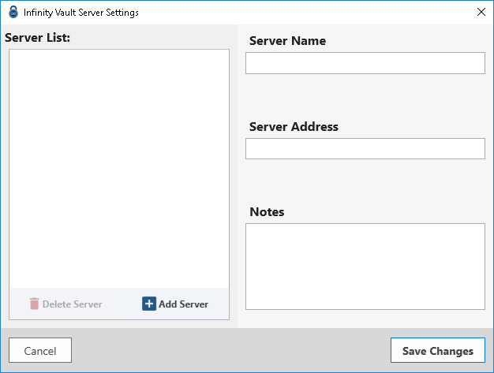494x373 pixels.
Task: Click the Server Name heading label
Action: [287, 41]
